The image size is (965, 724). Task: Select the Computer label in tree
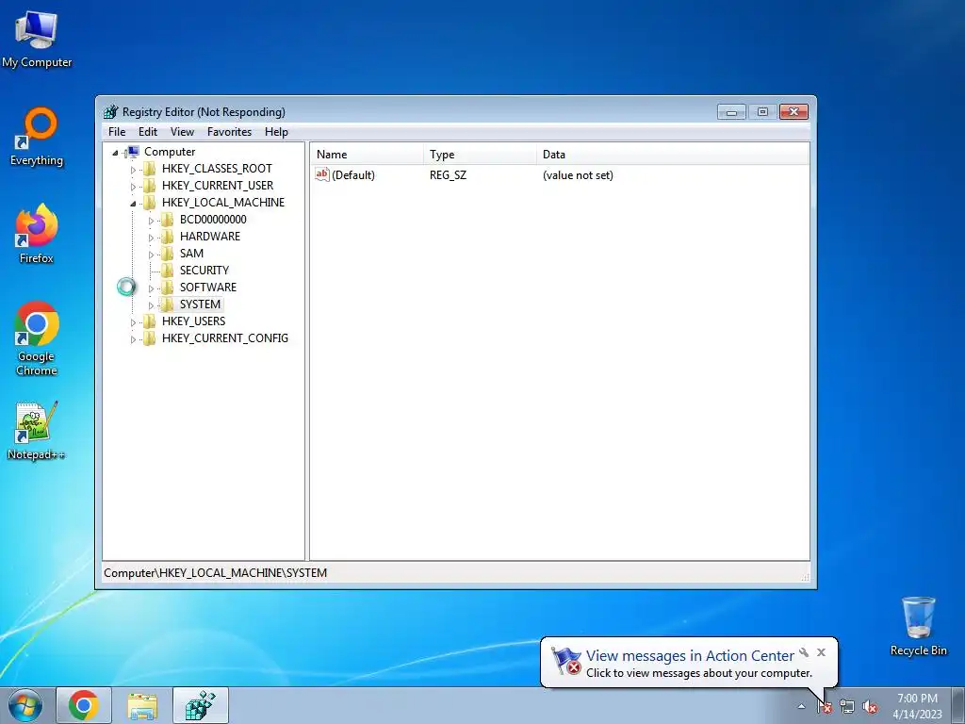[170, 152]
